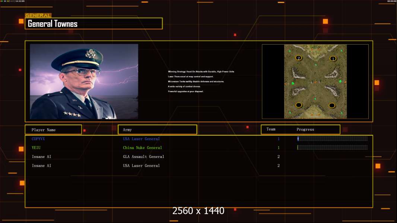Click start position 1 marker on map
Image resolution: width=397 pixels, height=223 pixels.
(x=333, y=59)
